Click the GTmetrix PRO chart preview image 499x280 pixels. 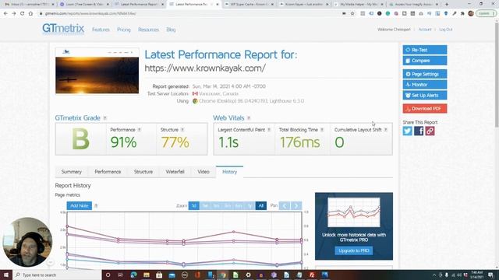click(353, 212)
